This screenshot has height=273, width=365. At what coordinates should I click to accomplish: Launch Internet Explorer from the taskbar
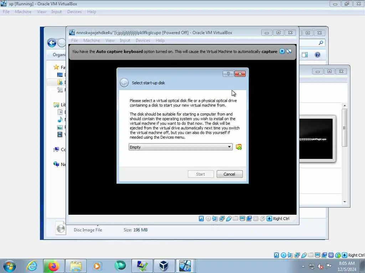click(x=32, y=266)
